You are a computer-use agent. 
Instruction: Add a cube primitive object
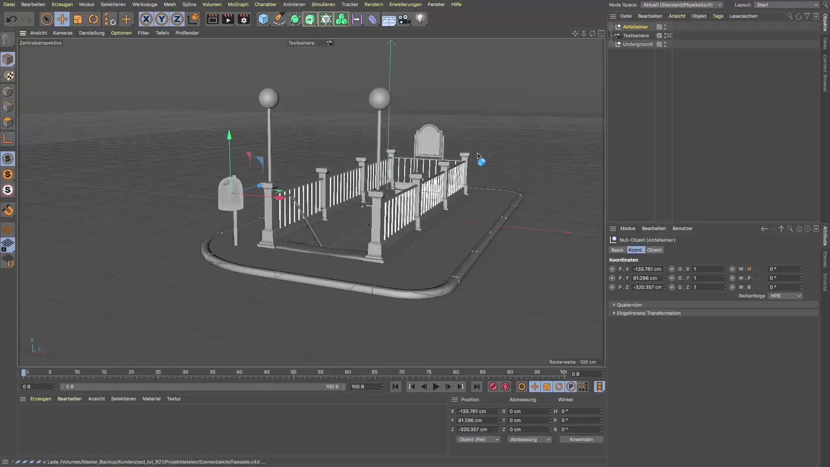click(x=263, y=19)
